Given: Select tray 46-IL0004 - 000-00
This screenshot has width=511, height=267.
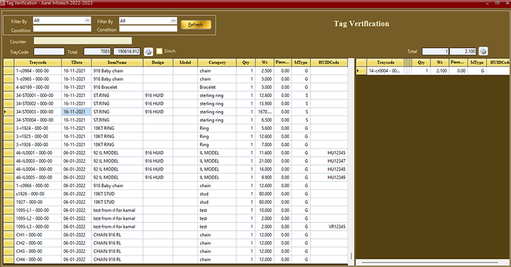Looking at the screenshot, I should click(38, 169).
